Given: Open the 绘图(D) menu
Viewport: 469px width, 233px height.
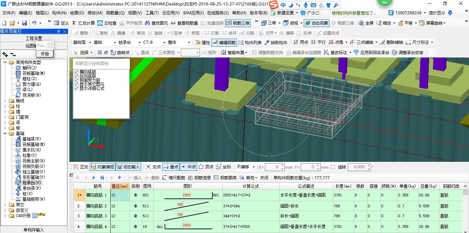Looking at the screenshot, I should (77, 13).
